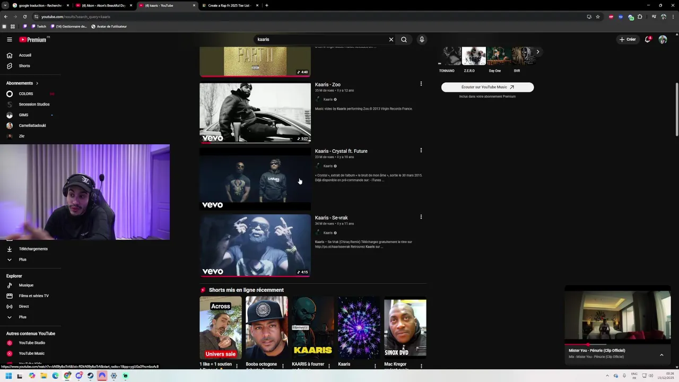Start voice search with the microphone icon

[422, 39]
